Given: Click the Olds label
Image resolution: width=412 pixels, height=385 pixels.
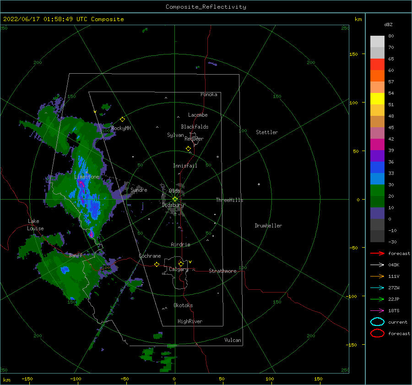Looking at the screenshot, I should click(174, 190).
